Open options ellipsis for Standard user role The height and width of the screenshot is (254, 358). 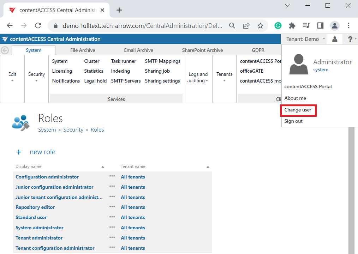112,217
